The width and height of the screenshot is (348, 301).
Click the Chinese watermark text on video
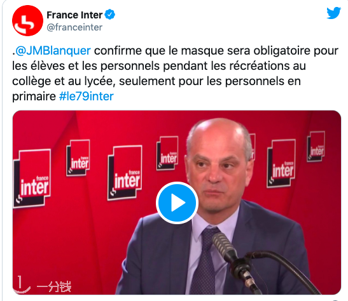click(53, 286)
